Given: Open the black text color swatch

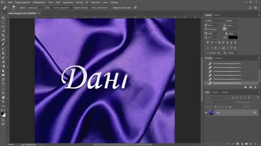Looking at the screenshot, I should pos(233,37).
